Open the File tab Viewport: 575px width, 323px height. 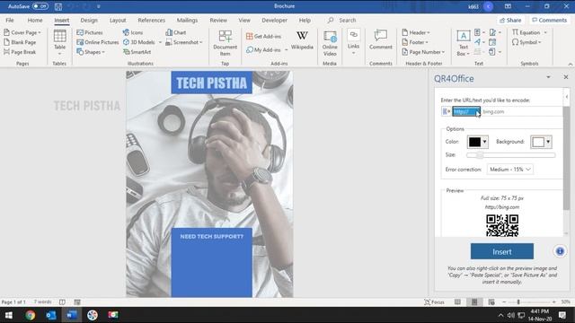[x=10, y=20]
